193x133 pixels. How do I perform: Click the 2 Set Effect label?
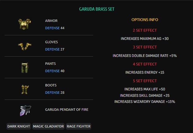coord(145,30)
